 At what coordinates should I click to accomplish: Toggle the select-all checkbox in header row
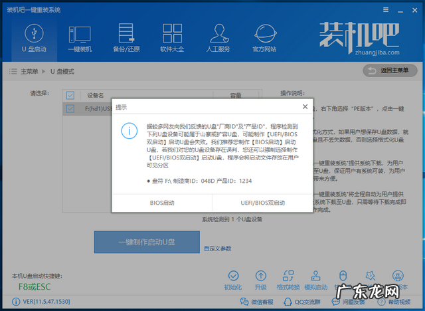pos(70,95)
